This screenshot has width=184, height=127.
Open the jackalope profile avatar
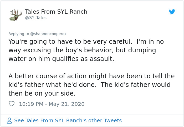16,14
